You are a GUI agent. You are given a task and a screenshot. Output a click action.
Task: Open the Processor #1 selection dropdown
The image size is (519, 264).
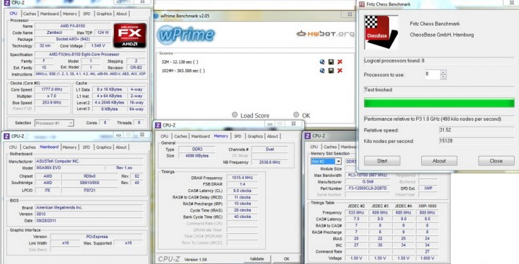click(x=54, y=123)
